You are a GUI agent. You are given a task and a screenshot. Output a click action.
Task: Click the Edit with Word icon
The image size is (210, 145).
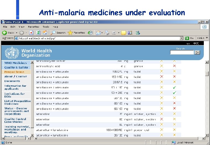[x=114, y=33]
